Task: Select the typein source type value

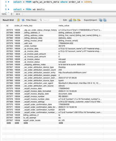Action: click(x=81, y=80)
